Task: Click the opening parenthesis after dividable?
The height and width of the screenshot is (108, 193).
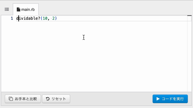Action: [x=41, y=18]
